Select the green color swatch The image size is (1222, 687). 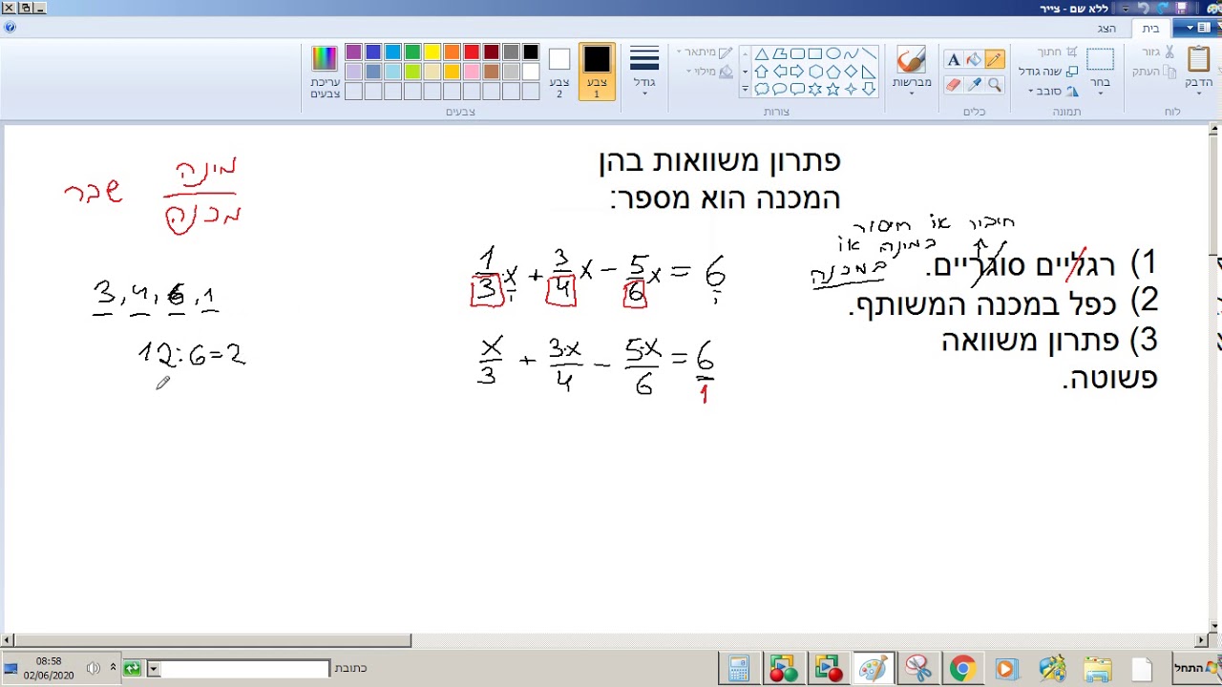[x=412, y=52]
